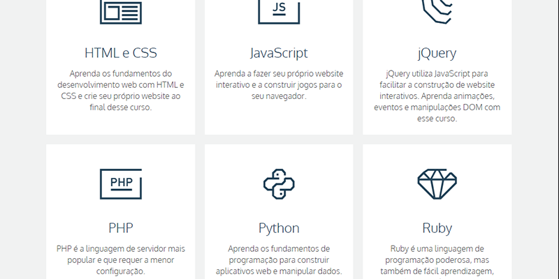Open the JavaScript course title

point(279,53)
